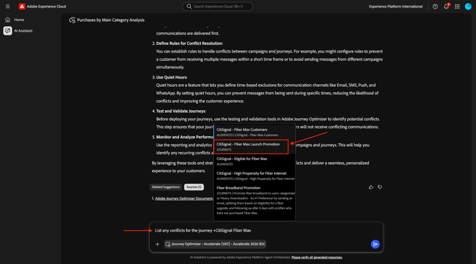
Task: Select the Use Quiet Hours heading
Action: tap(171, 77)
